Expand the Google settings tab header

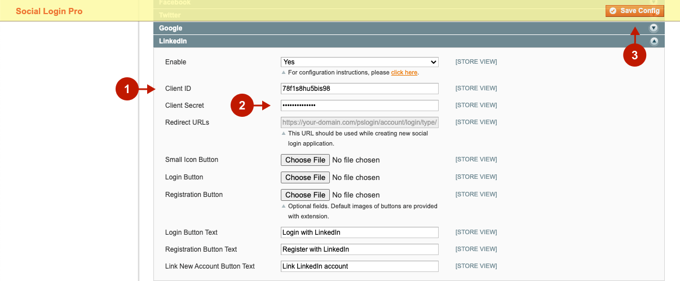[x=395, y=28]
